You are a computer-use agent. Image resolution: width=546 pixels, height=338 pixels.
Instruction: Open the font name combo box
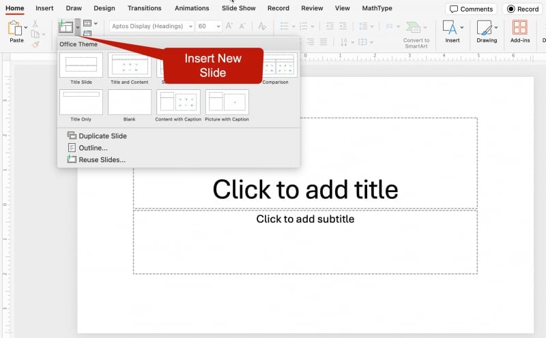[x=152, y=26]
